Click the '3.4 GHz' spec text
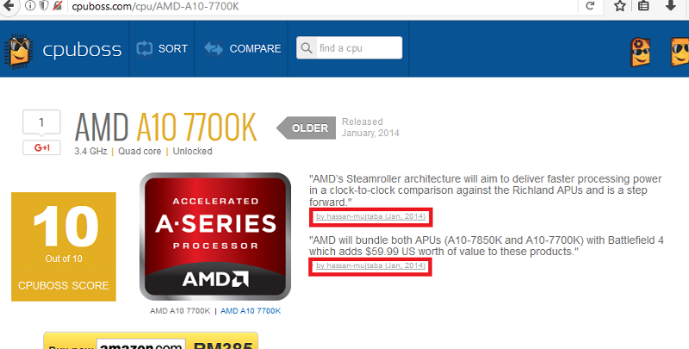689x349 pixels. tap(90, 151)
